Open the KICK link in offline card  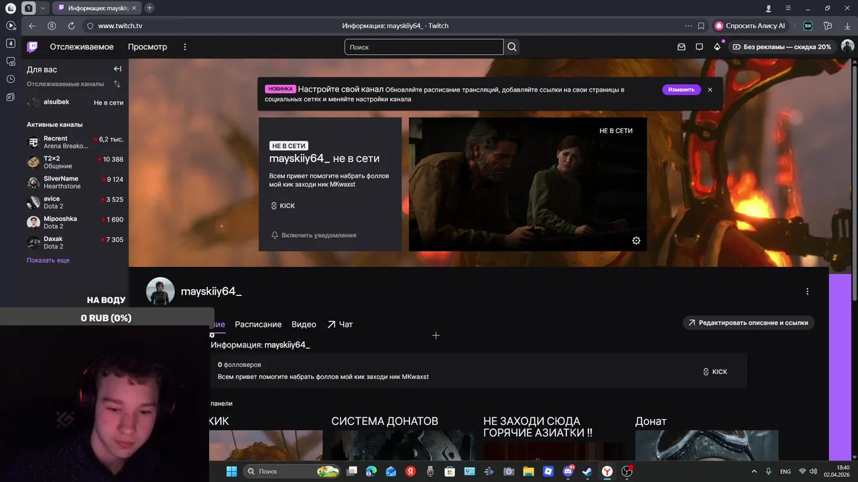click(x=283, y=206)
